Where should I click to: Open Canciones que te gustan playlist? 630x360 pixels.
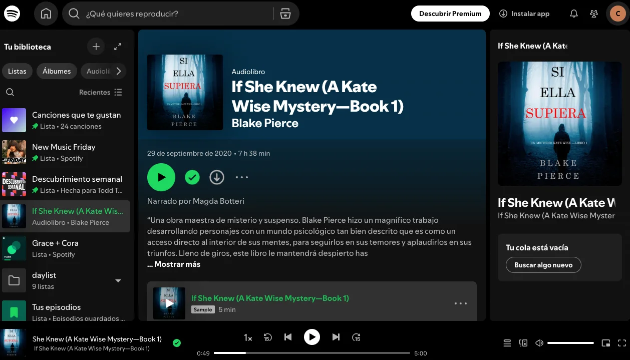pos(66,120)
